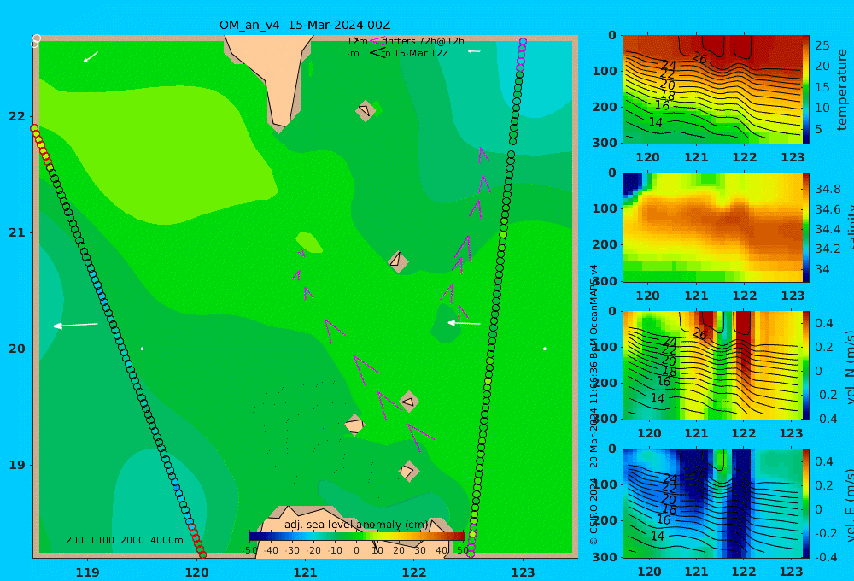This screenshot has height=581, width=854.
Task: Select the black arrowhead symbol in the legend
Action: 377,53
